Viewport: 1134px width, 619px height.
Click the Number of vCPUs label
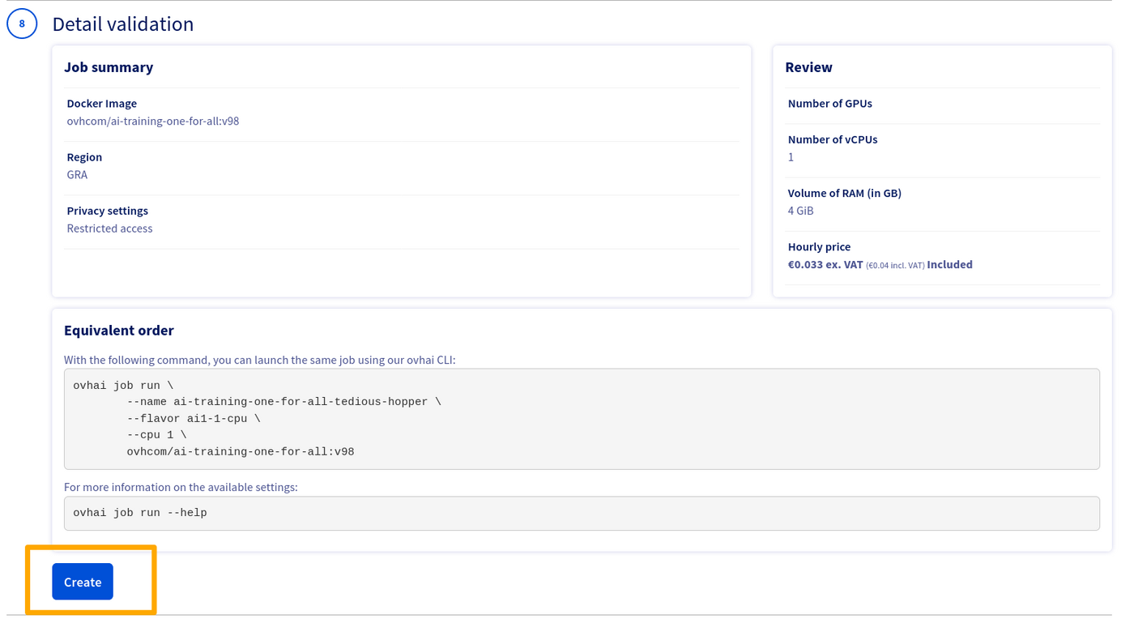(833, 139)
